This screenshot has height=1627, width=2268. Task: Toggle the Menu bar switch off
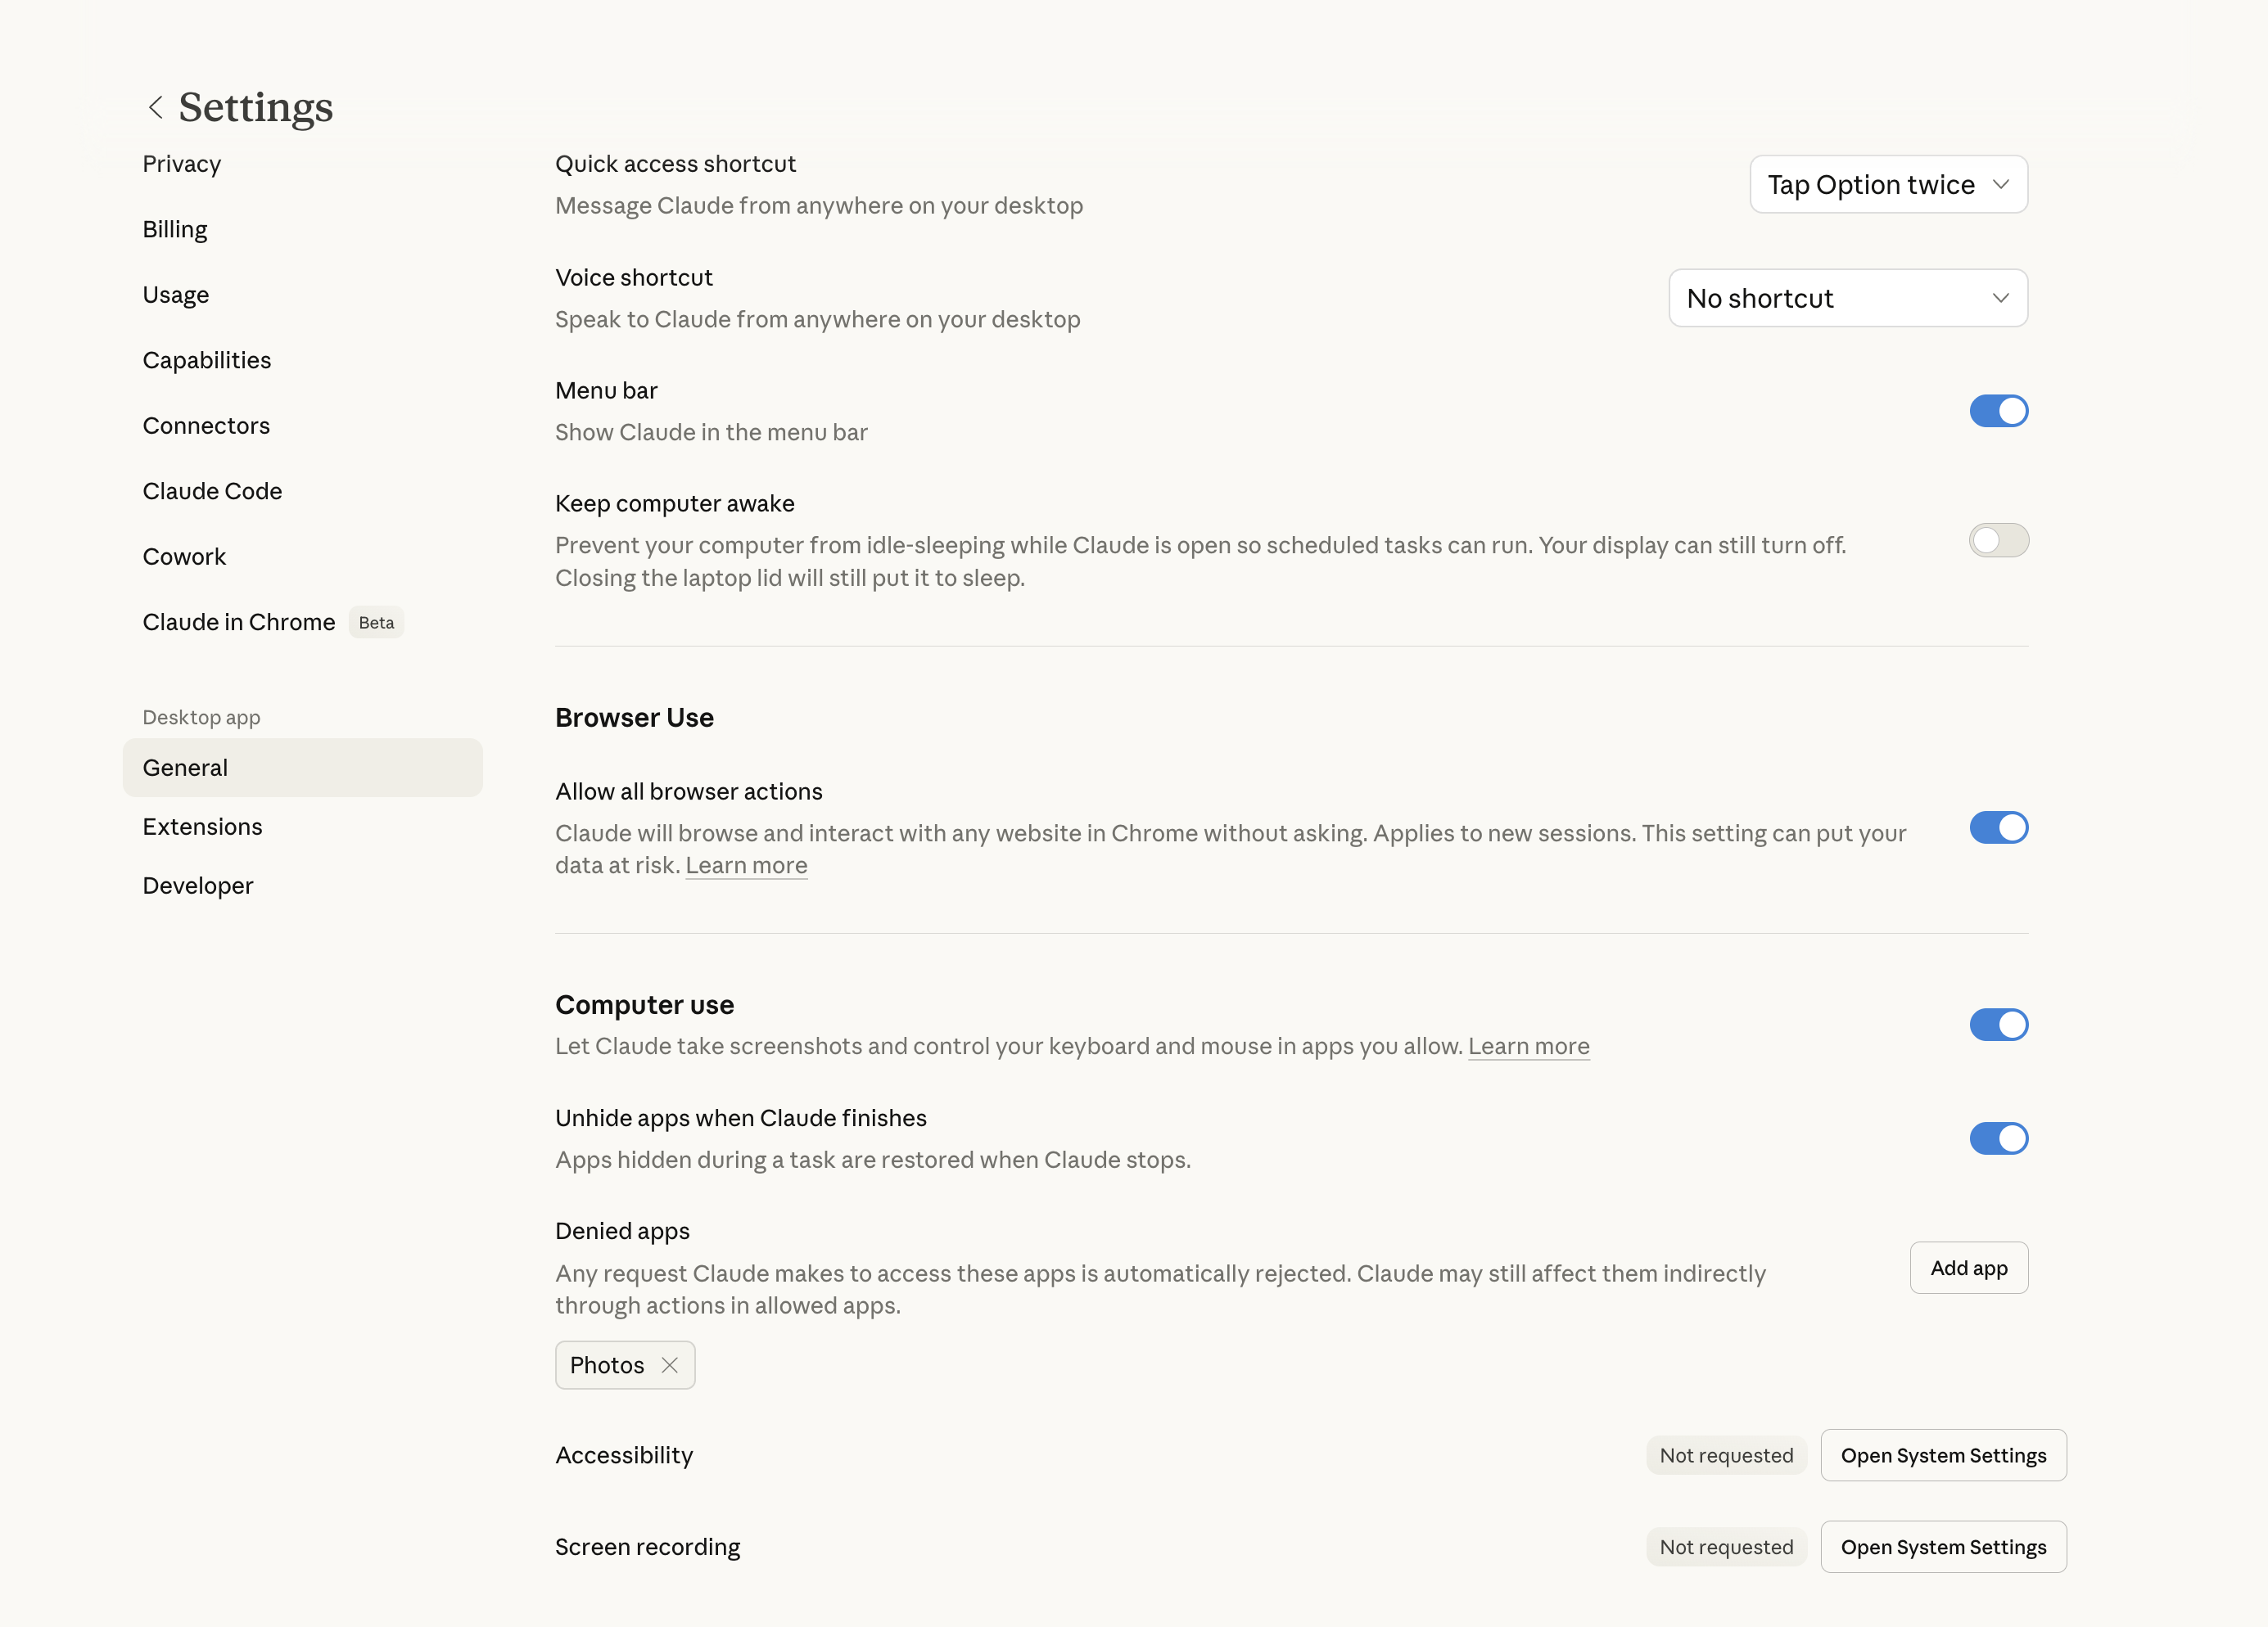[1998, 411]
